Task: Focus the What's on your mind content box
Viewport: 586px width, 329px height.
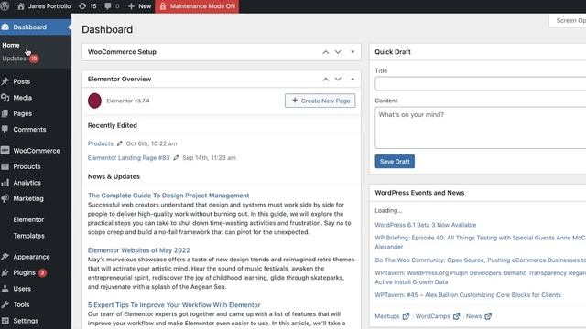Action: pos(480,128)
